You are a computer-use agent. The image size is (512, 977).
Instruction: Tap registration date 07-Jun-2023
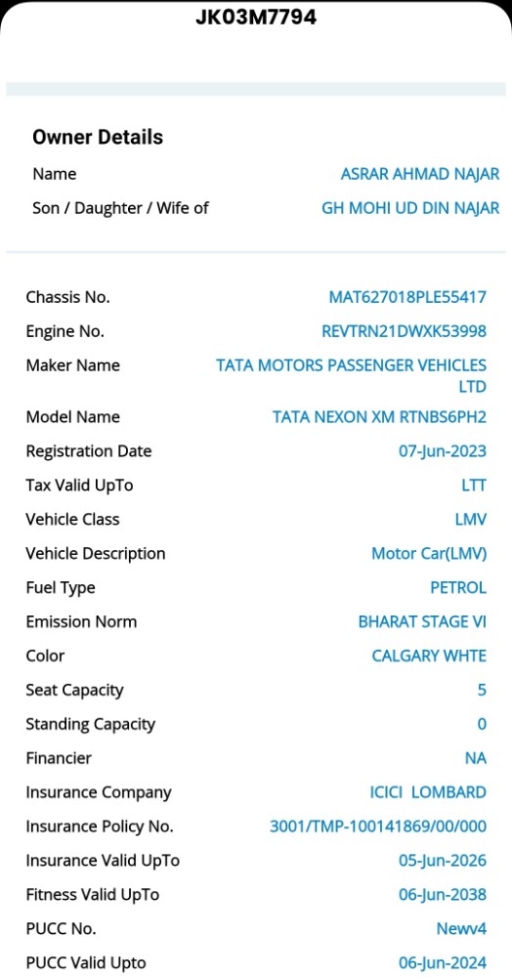[x=443, y=451]
